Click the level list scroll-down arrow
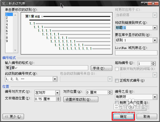The image size is (160, 122). 15,50
